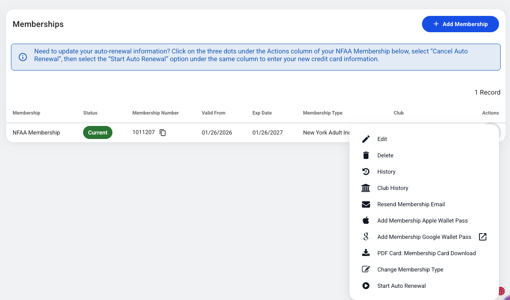This screenshot has height=300, width=510.
Task: Click the Exp Date column header
Action: coord(262,113)
